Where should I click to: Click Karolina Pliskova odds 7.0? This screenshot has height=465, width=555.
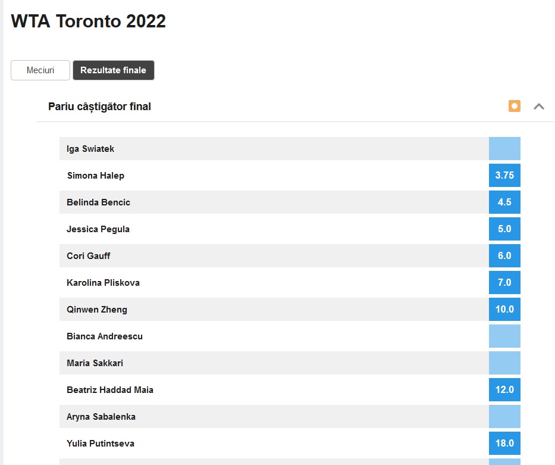(x=504, y=283)
